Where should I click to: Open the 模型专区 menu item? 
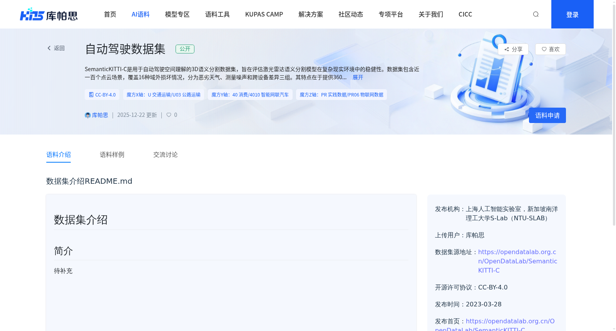click(x=177, y=14)
